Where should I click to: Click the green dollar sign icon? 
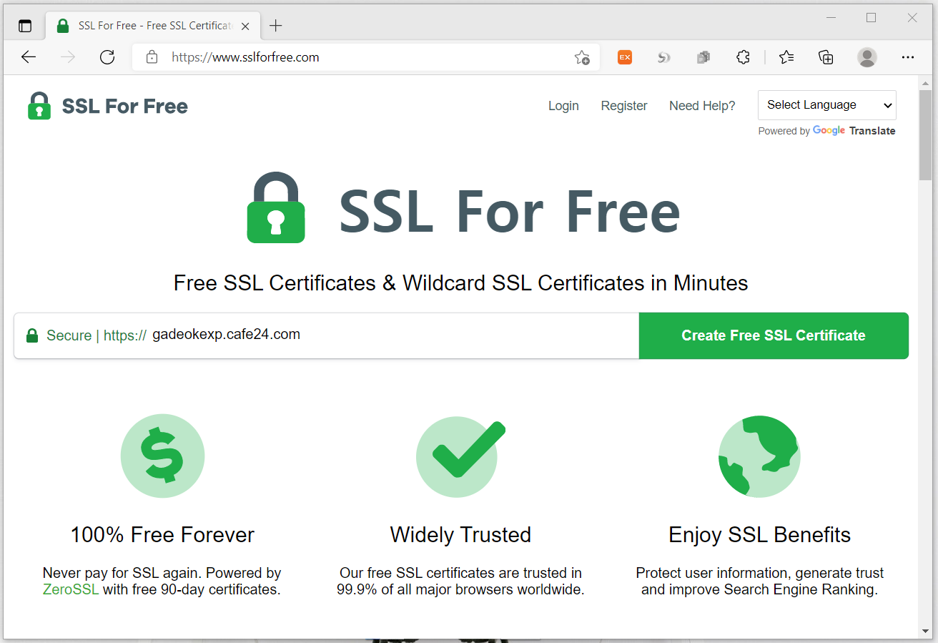pyautogui.click(x=162, y=456)
